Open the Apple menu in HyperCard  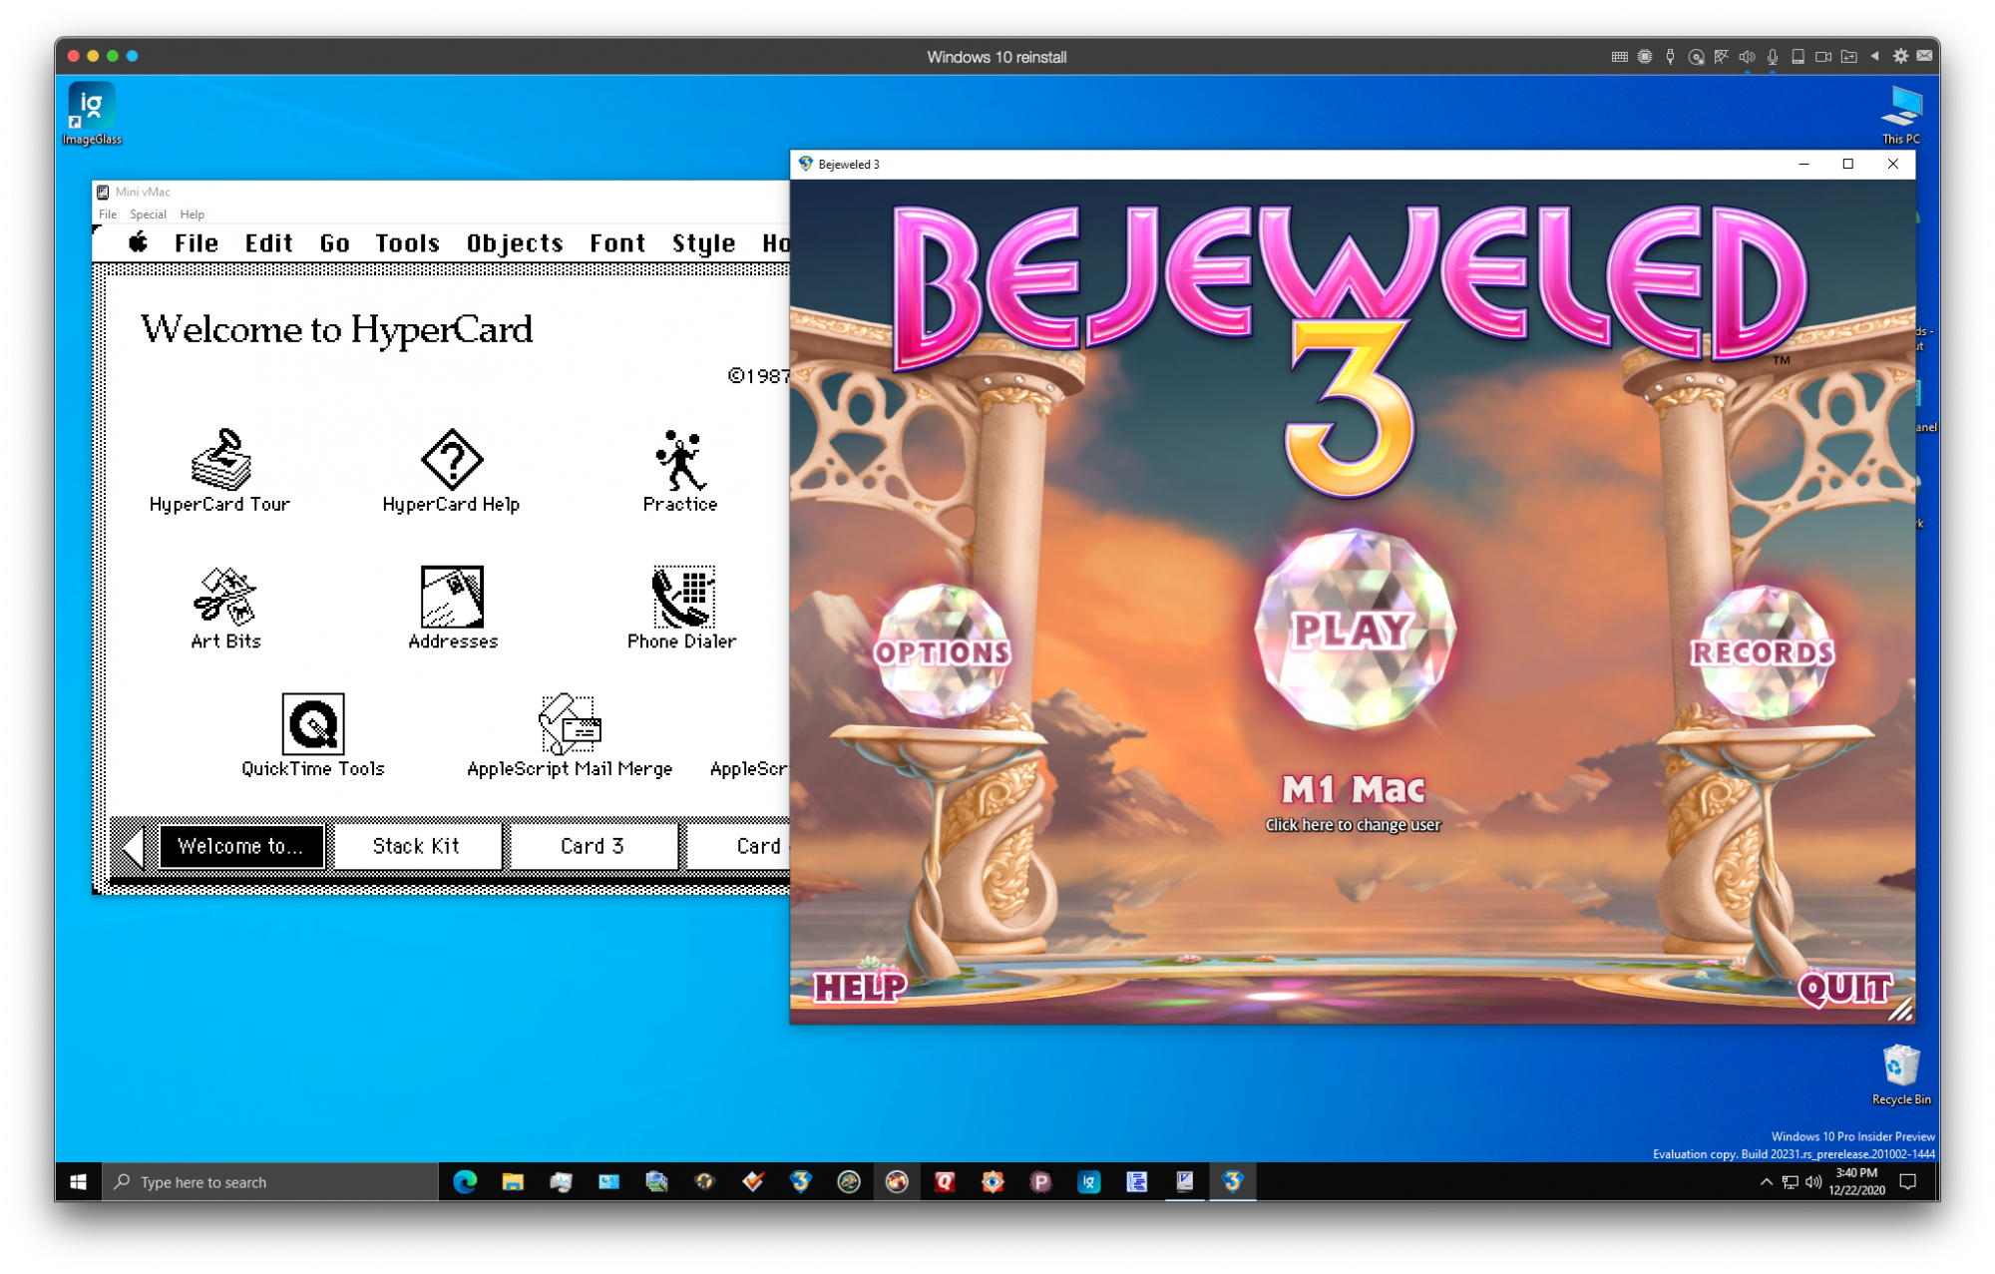(x=138, y=242)
